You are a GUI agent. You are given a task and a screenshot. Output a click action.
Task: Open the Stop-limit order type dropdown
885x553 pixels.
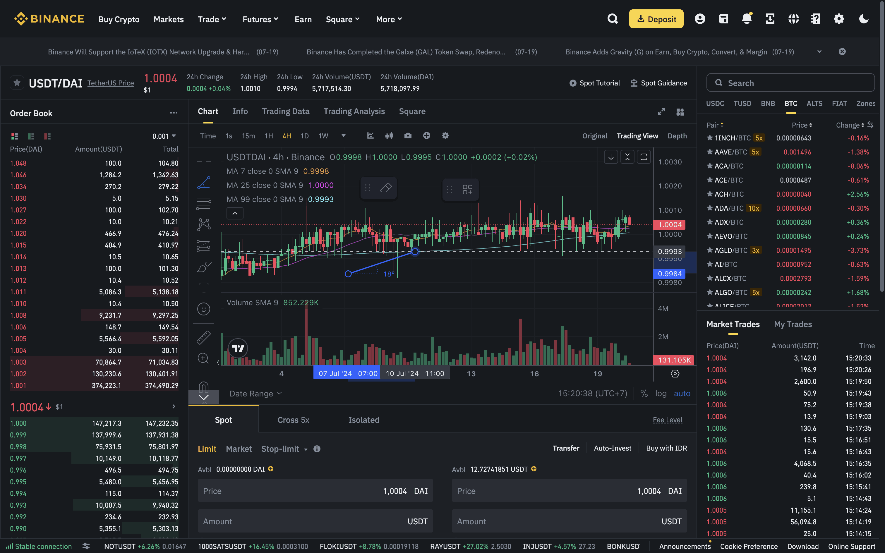pyautogui.click(x=284, y=449)
